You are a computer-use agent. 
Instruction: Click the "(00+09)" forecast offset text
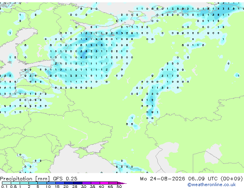(x=232, y=179)
